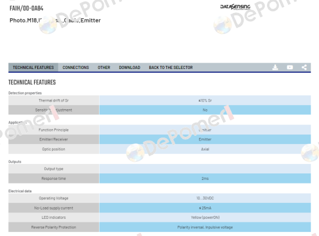Open the video icon in tab bar
The image size is (319, 236).
pyautogui.click(x=290, y=67)
